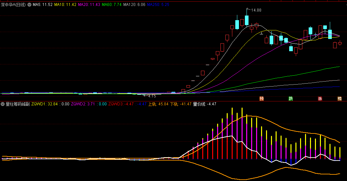Select the blue MA250 label

coord(158,5)
